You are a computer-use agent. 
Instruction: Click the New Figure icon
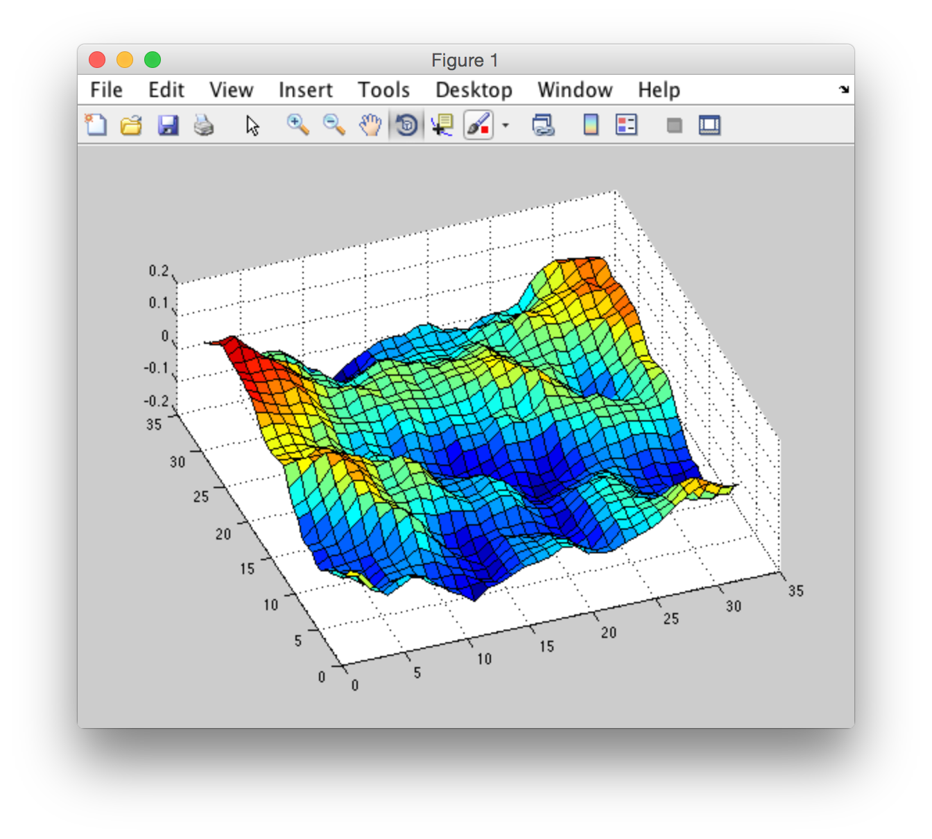(x=96, y=126)
